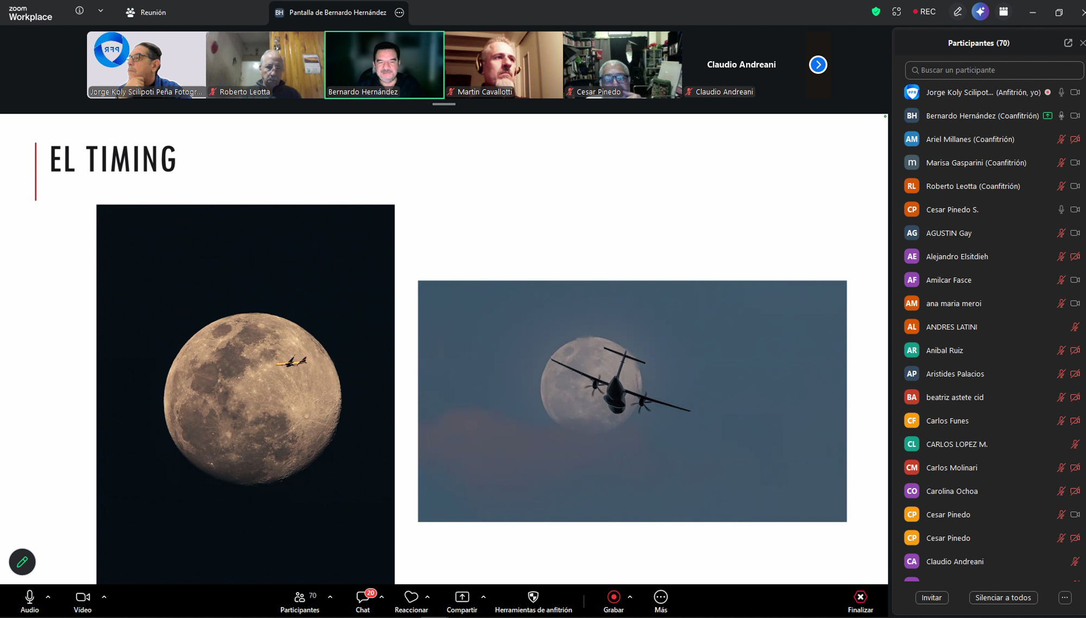Image resolution: width=1086 pixels, height=618 pixels.
Task: Expand Compartir options caret
Action: pos(483,597)
